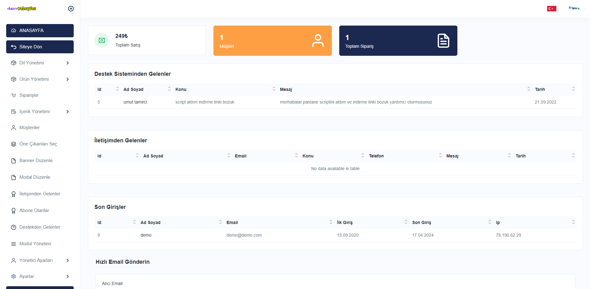
Task: Click the Öne Çıkanları Seç layers icon
Action: 14,144
